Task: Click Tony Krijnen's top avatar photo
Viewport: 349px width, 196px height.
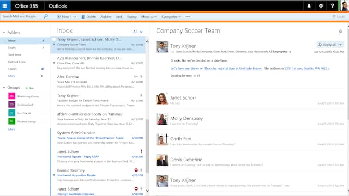Action: pos(162,47)
